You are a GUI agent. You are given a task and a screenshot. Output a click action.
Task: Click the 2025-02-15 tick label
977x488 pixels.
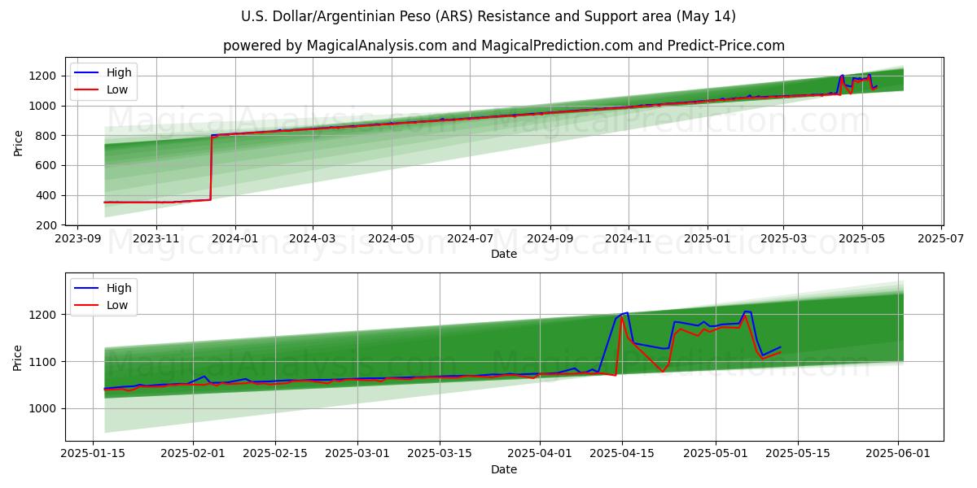click(275, 454)
